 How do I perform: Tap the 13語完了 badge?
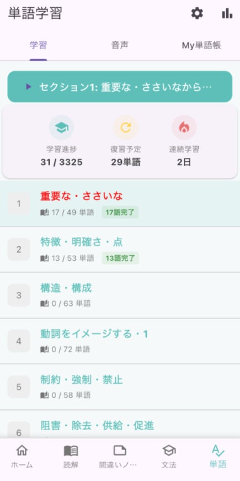[120, 258]
